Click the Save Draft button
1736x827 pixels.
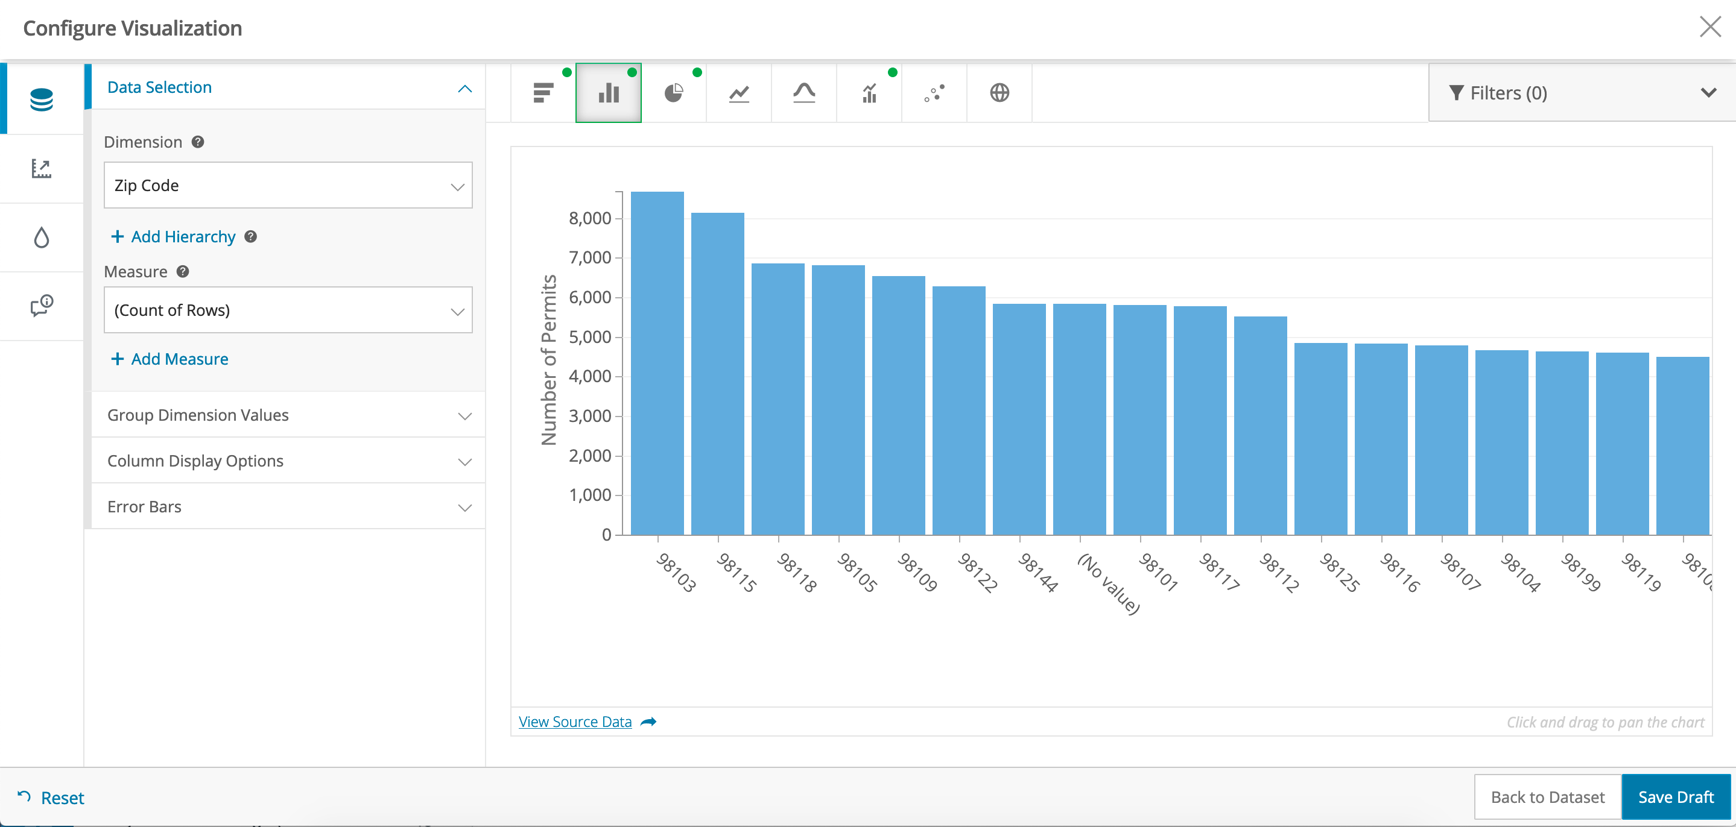1675,797
